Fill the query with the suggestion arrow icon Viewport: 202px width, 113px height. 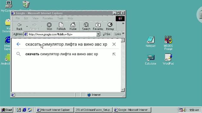114,54
